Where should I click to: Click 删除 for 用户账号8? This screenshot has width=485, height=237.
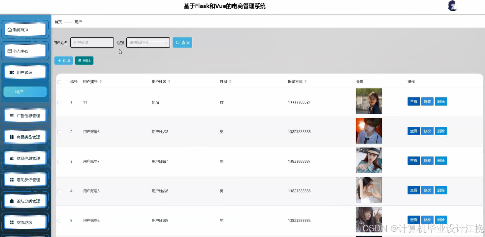441,131
